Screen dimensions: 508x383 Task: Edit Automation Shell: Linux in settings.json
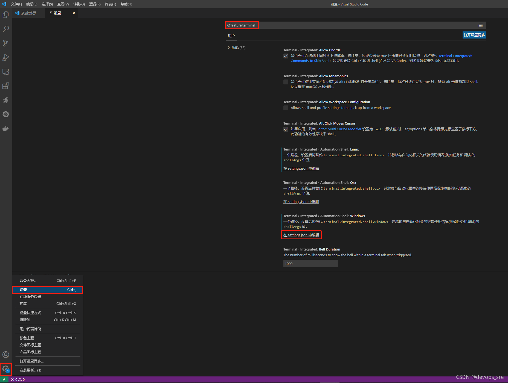(301, 168)
